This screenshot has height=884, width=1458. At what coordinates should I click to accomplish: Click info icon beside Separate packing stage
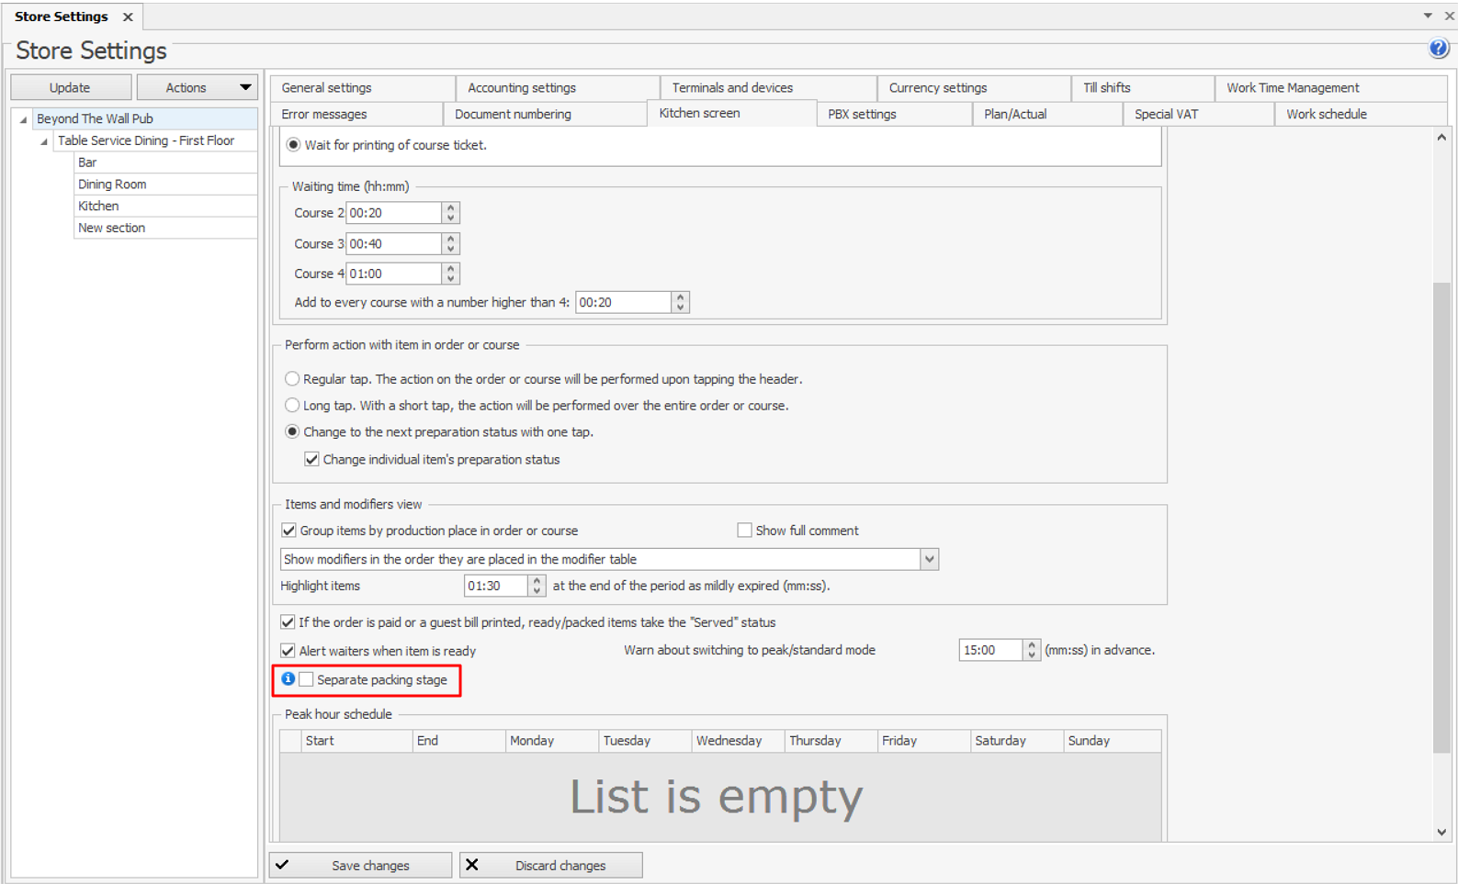pyautogui.click(x=288, y=678)
